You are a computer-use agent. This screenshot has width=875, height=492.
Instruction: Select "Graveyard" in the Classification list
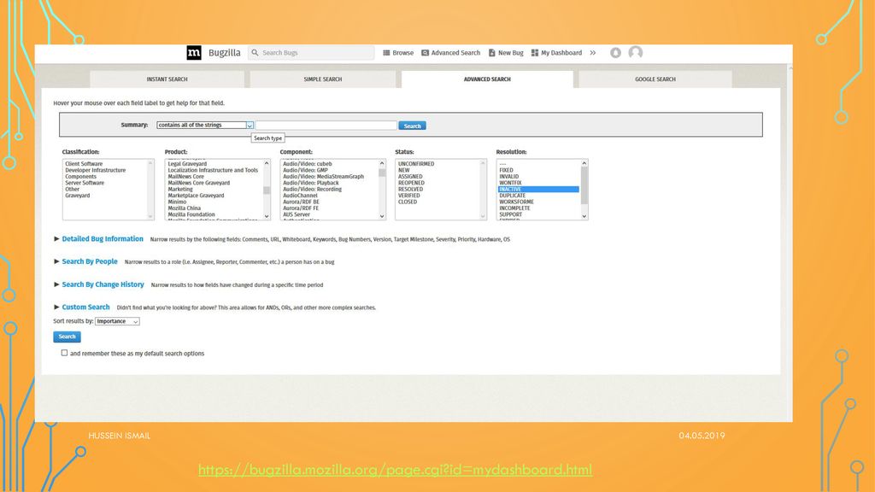(77, 196)
